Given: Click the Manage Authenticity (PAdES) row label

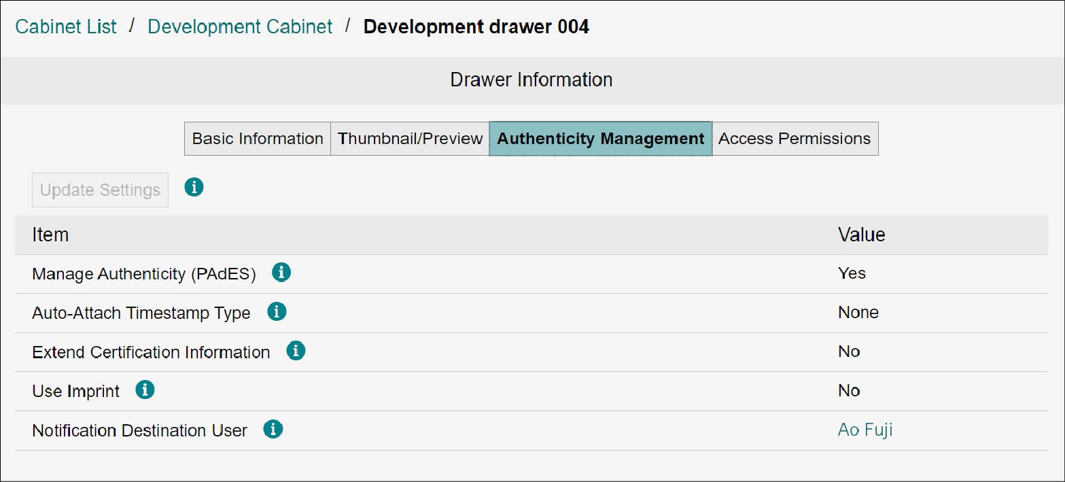Looking at the screenshot, I should point(144,274).
